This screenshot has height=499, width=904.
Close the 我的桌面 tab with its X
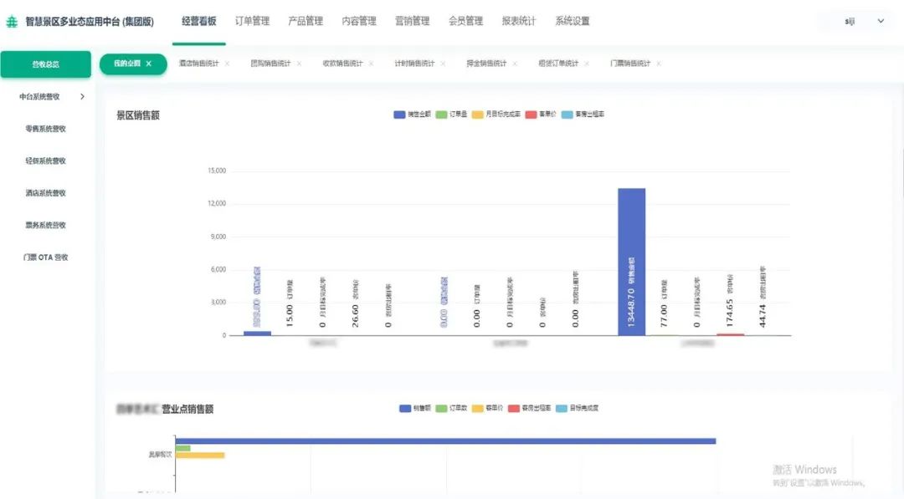pyautogui.click(x=149, y=64)
